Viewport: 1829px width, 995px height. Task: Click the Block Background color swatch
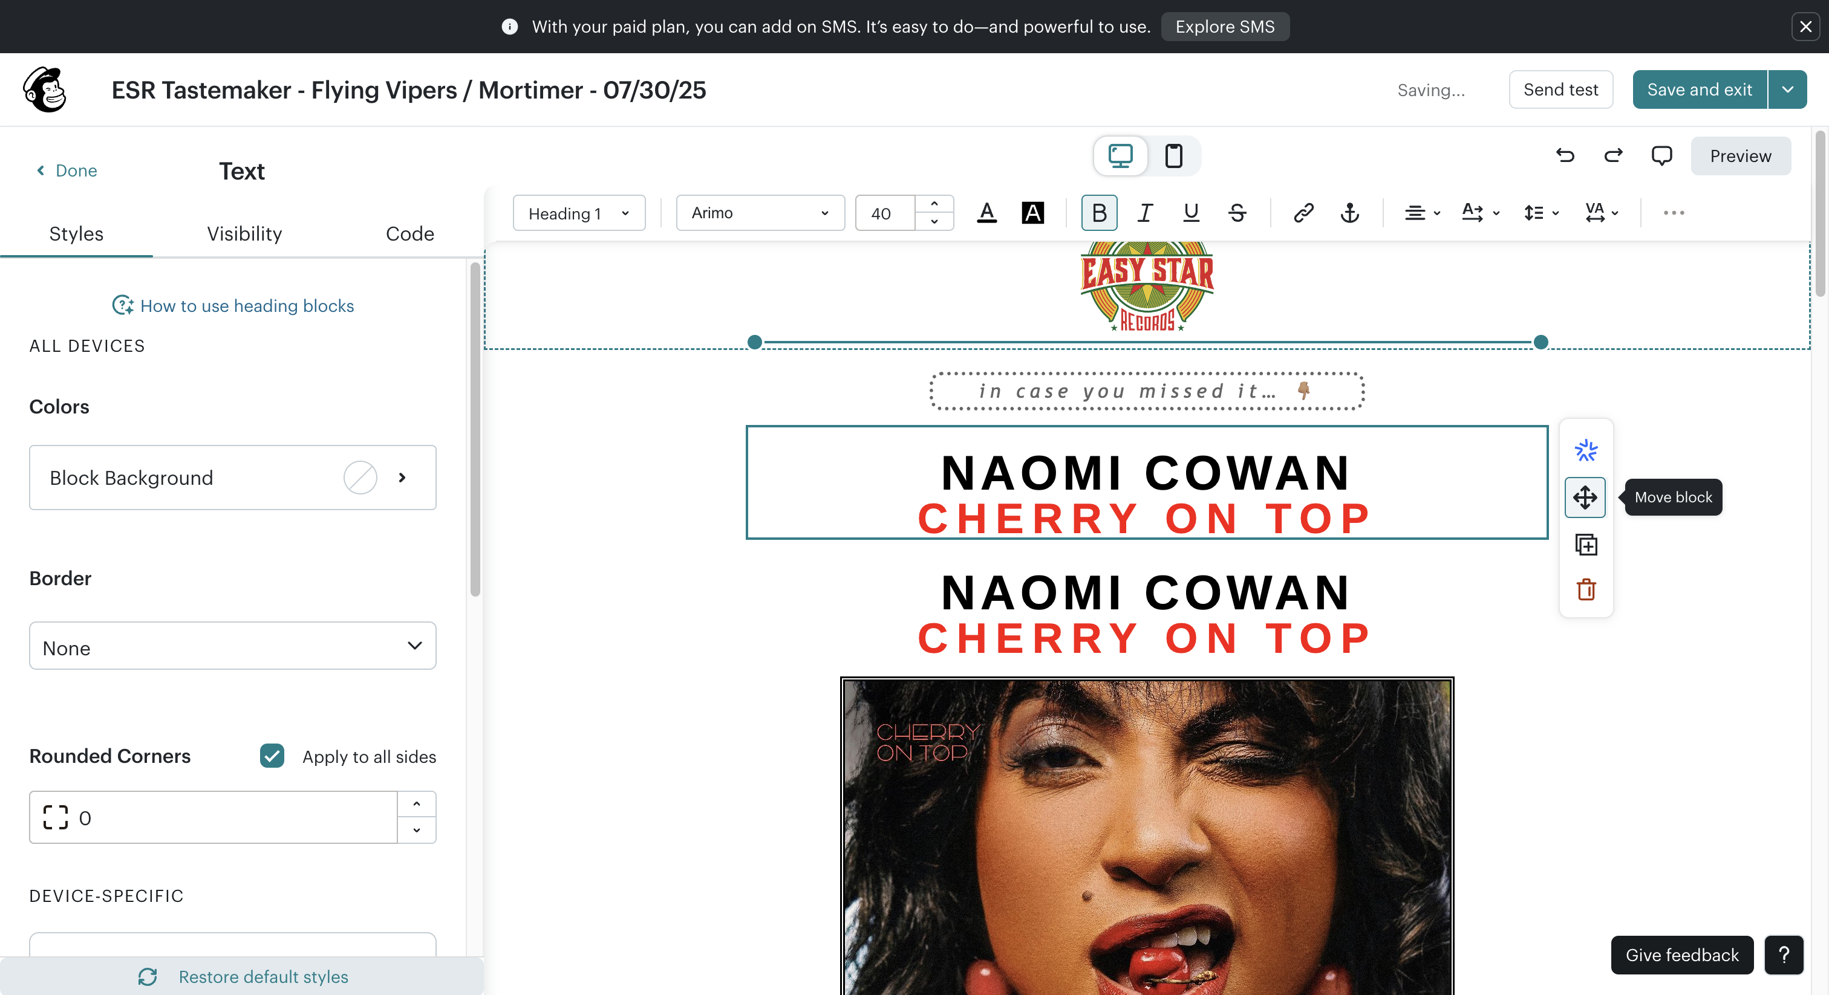click(x=360, y=478)
